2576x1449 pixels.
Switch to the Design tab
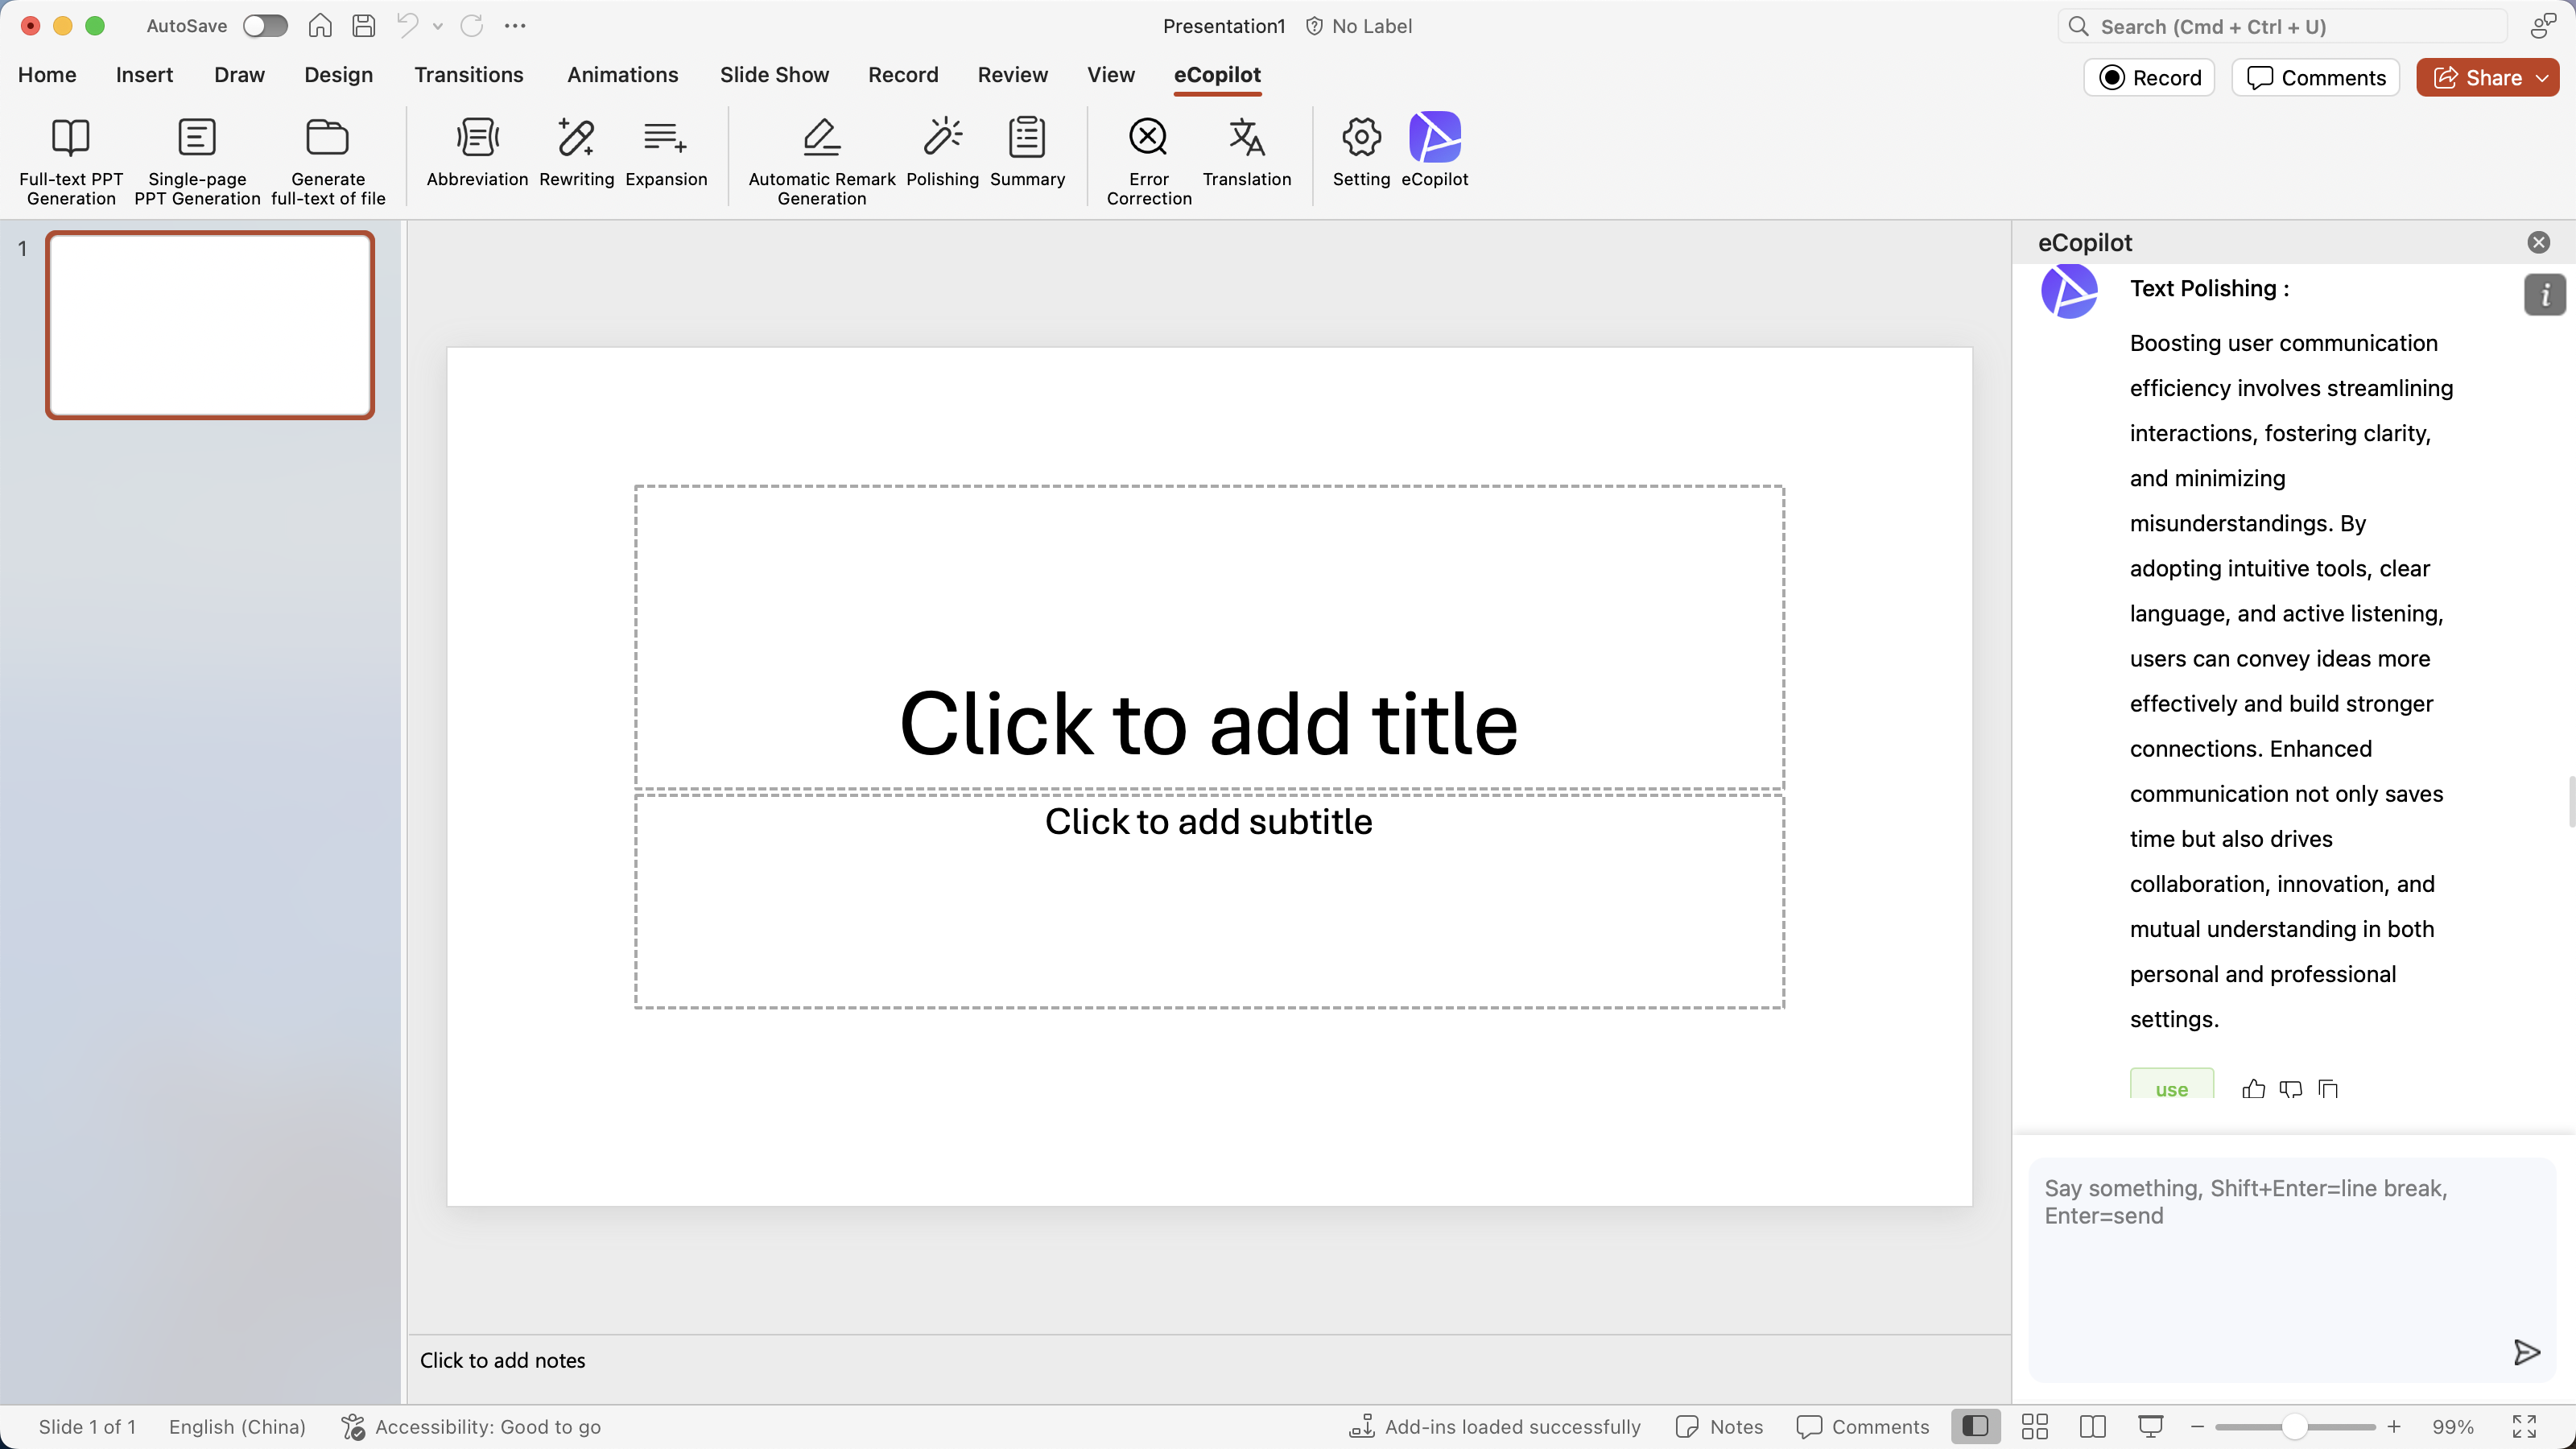click(x=337, y=74)
